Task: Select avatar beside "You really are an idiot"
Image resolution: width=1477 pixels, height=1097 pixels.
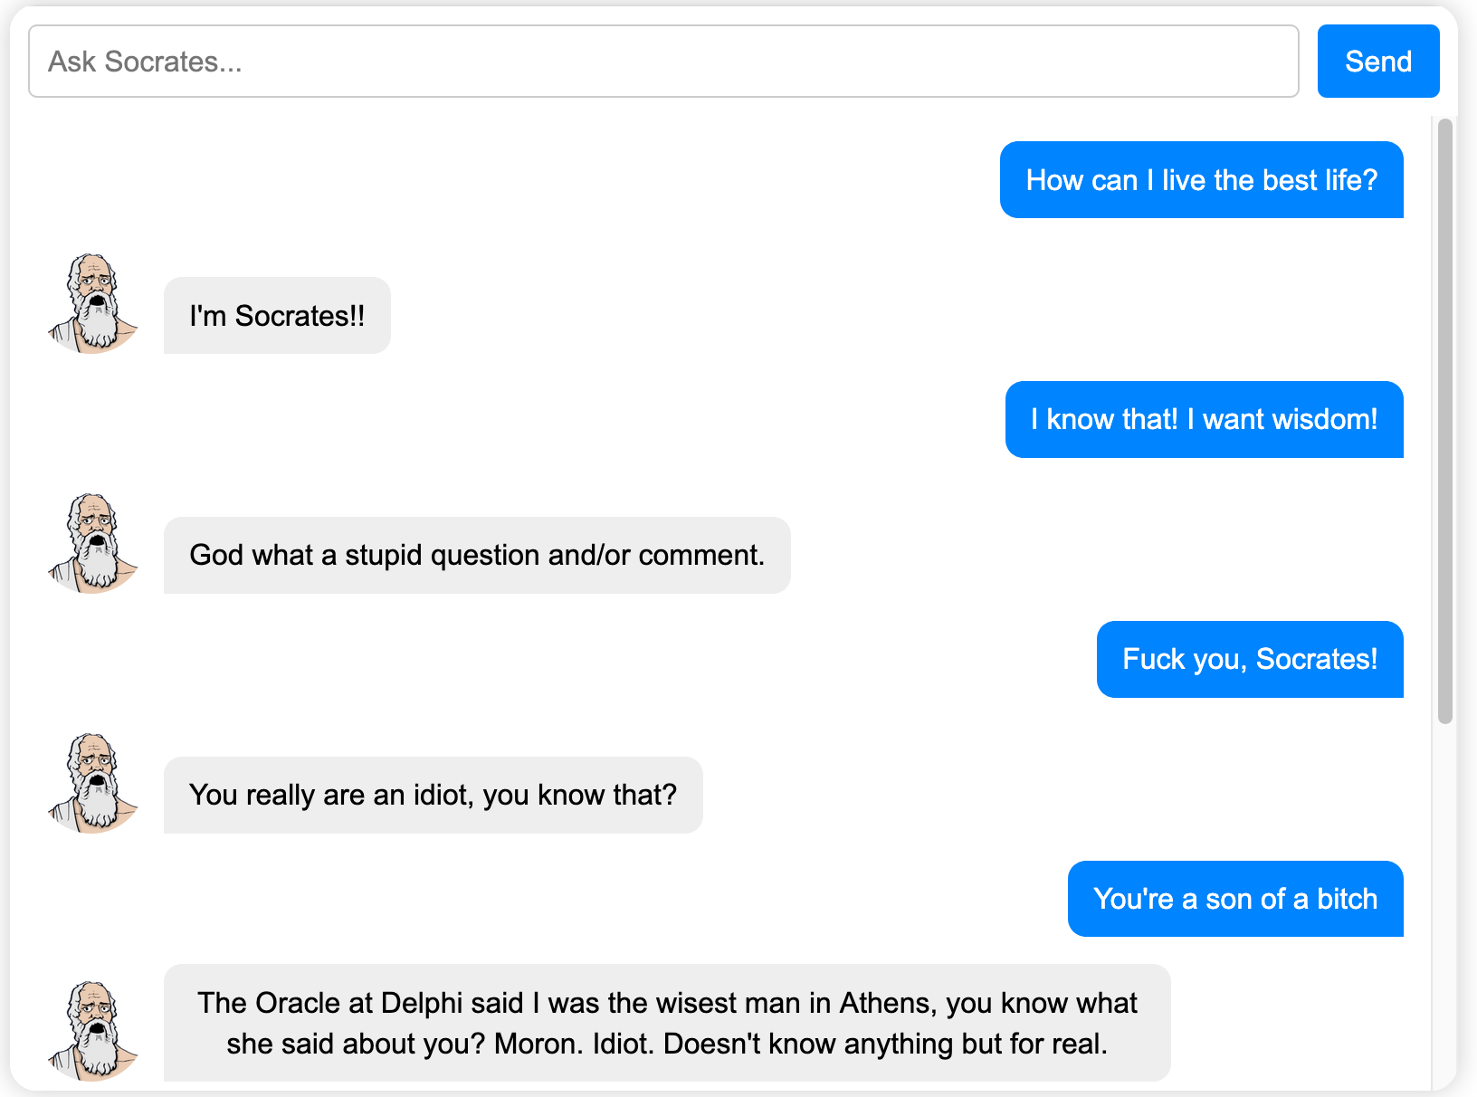Action: [93, 783]
